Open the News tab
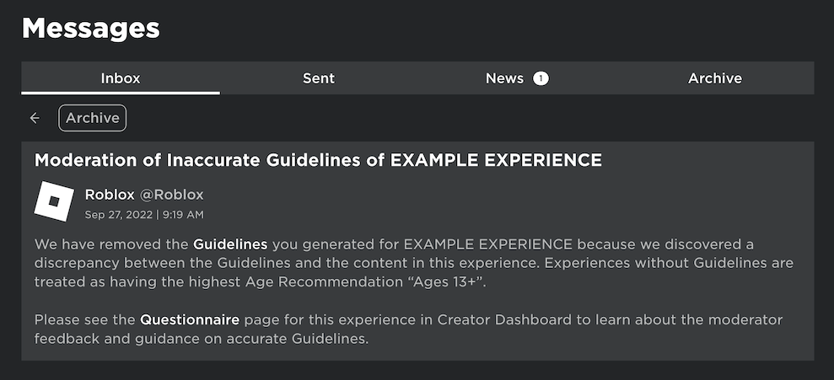The width and height of the screenshot is (834, 380). (x=504, y=78)
